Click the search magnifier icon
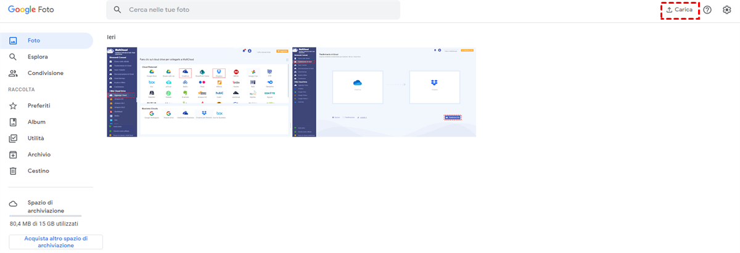This screenshot has width=740, height=253. click(117, 10)
